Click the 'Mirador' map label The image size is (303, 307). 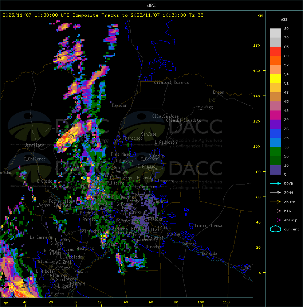tap(153, 247)
